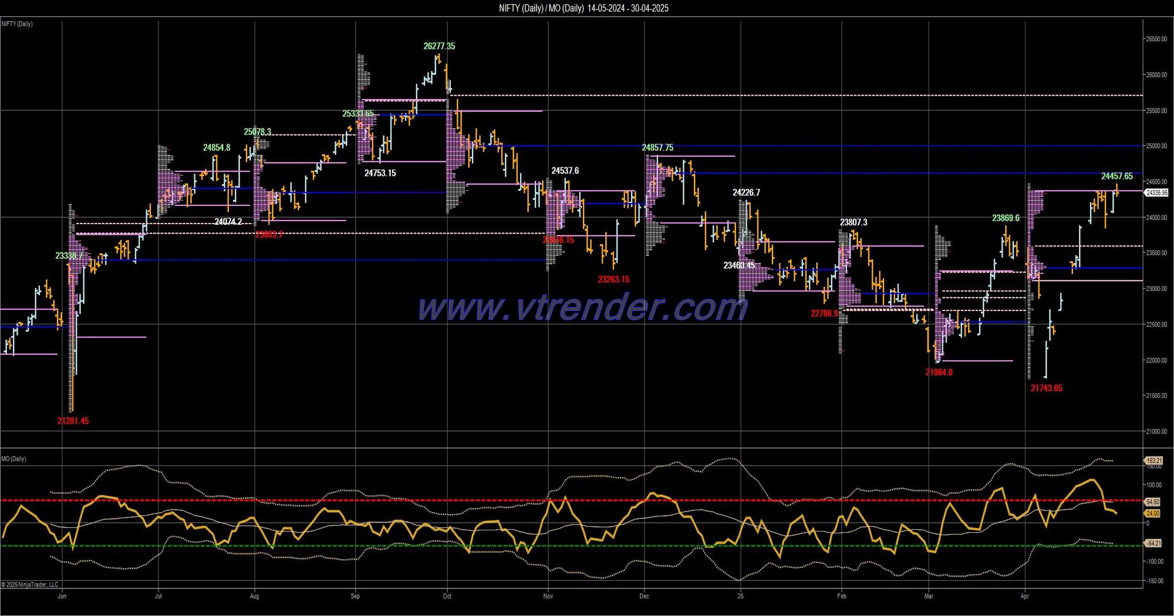Click the Sep label on time axis
The height and width of the screenshot is (616, 1174).
(x=355, y=596)
